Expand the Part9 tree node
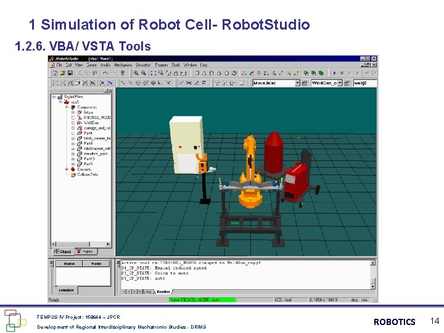 click(73, 144)
